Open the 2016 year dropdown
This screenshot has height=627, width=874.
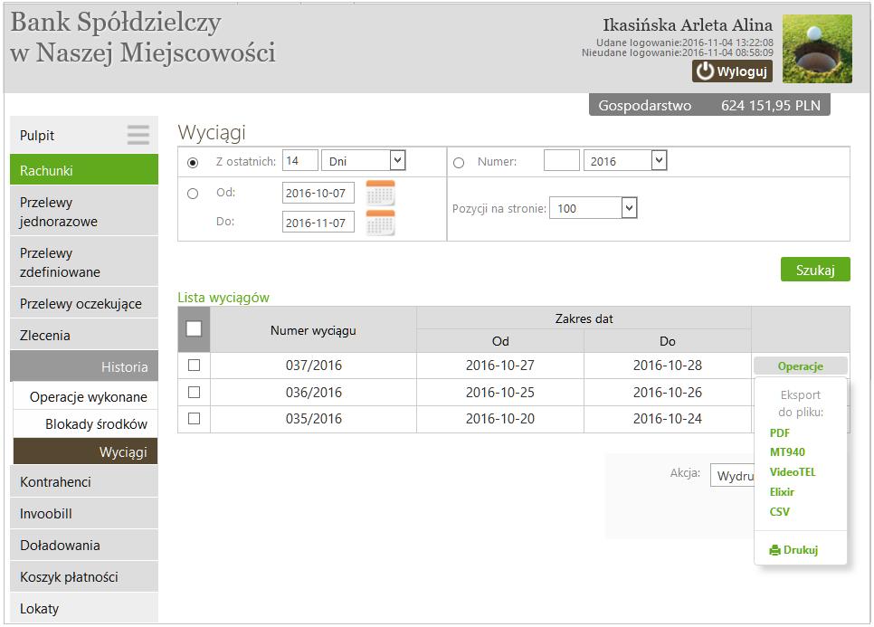625,160
